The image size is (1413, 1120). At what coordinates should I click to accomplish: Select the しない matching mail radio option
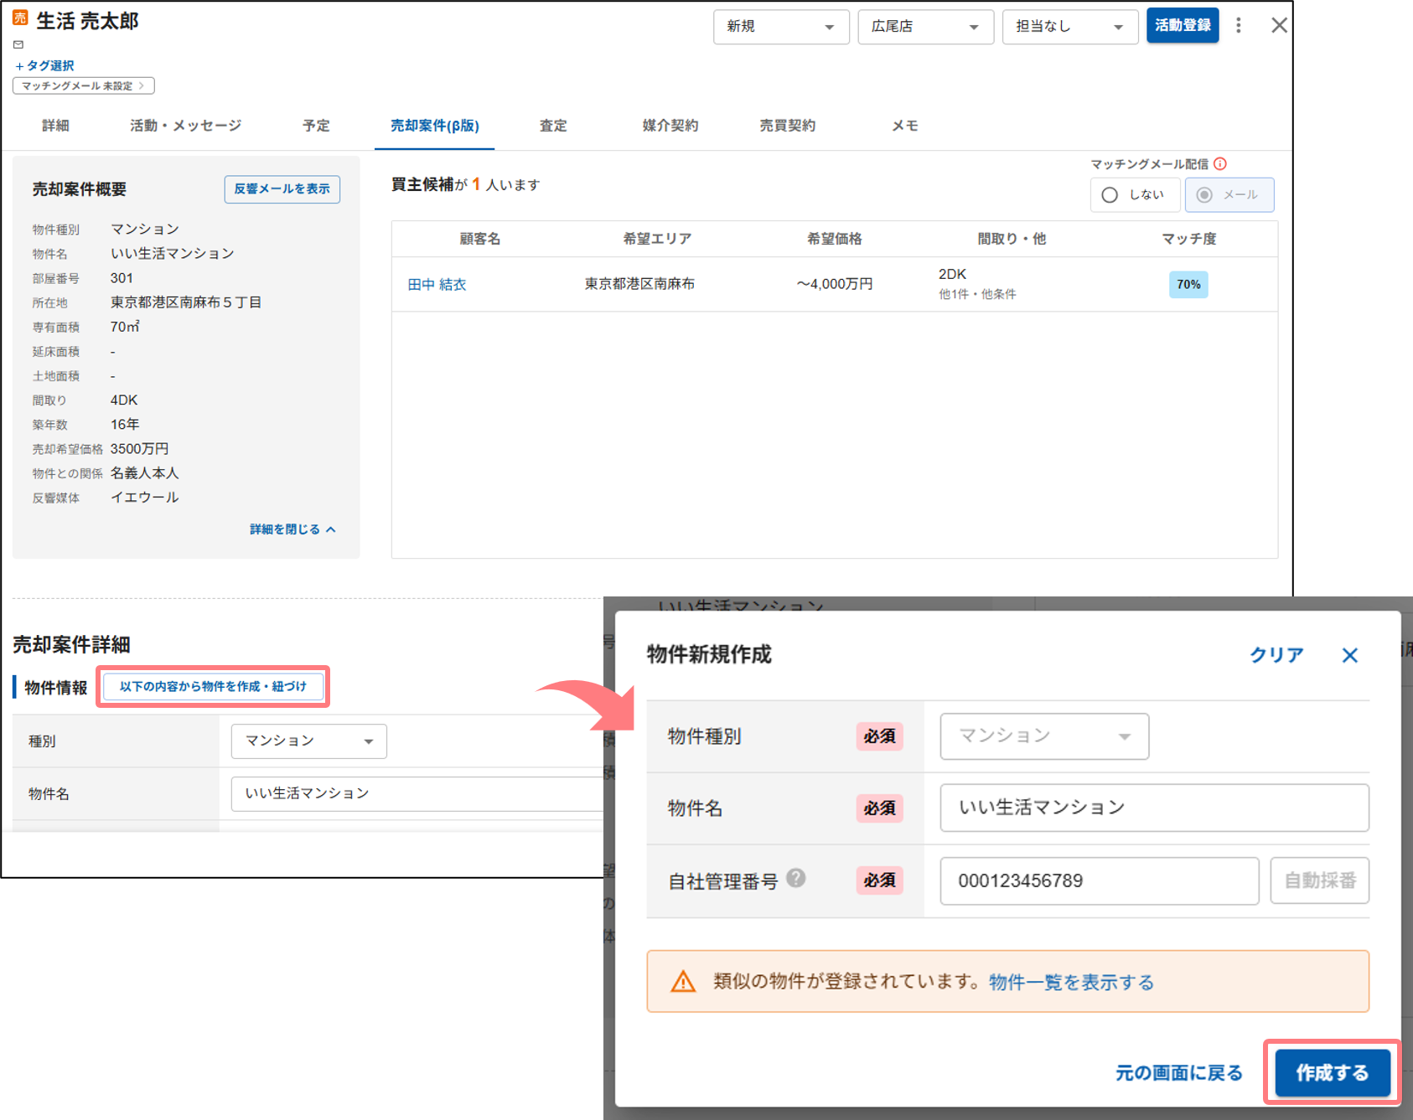[1135, 195]
